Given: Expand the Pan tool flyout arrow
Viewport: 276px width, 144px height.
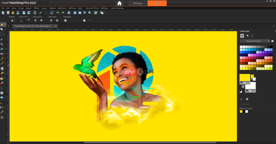Looking at the screenshot, I should pyautogui.click(x=5, y=24).
